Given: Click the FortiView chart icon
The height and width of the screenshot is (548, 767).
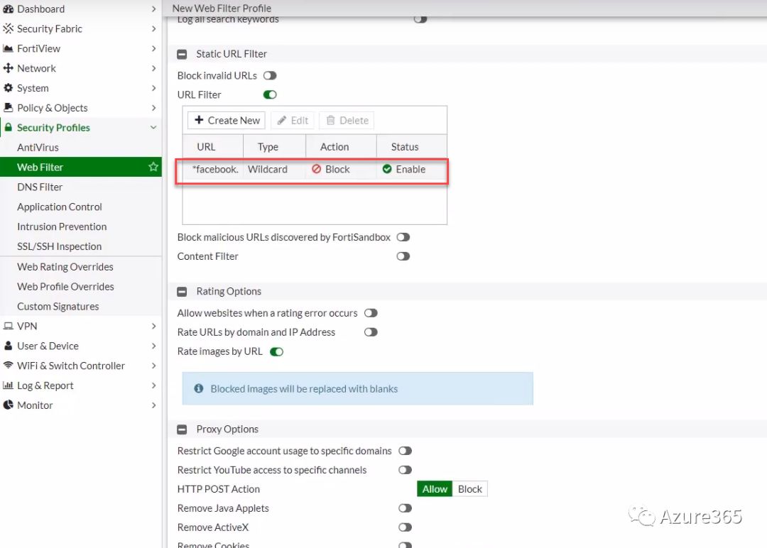Looking at the screenshot, I should click(x=9, y=49).
